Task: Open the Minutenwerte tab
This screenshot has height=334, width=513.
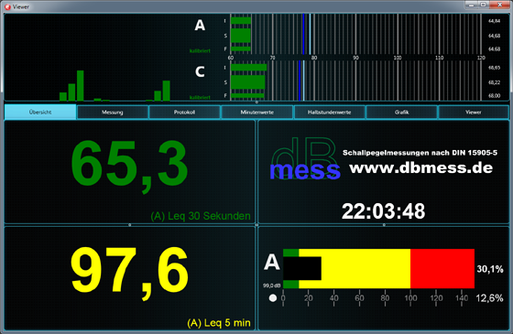Action: tap(256, 112)
